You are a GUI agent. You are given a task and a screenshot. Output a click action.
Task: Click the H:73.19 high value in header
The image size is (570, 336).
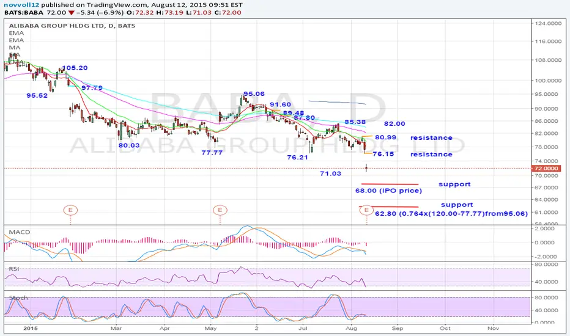[x=169, y=12]
